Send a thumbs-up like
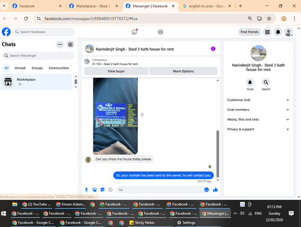The image size is (301, 227). [x=216, y=190]
